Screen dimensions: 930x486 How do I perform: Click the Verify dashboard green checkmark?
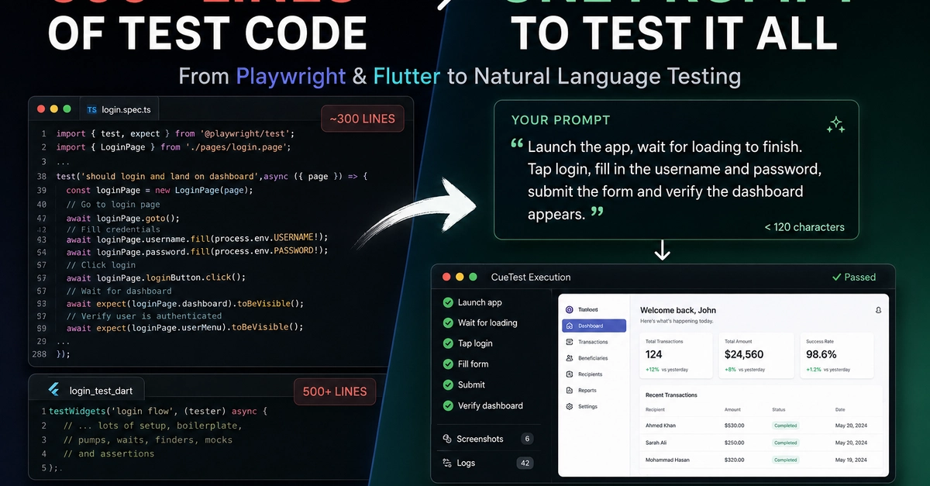click(448, 405)
